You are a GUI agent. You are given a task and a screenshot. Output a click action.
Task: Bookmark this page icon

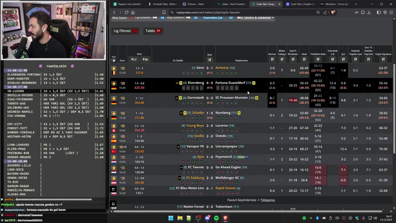(164, 12)
